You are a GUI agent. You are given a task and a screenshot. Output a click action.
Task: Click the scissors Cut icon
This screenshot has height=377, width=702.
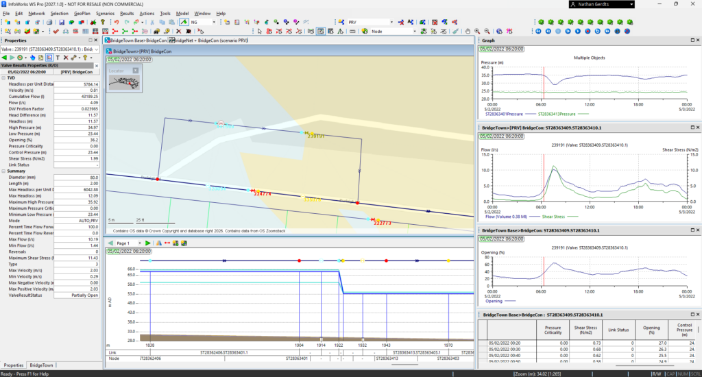click(152, 22)
